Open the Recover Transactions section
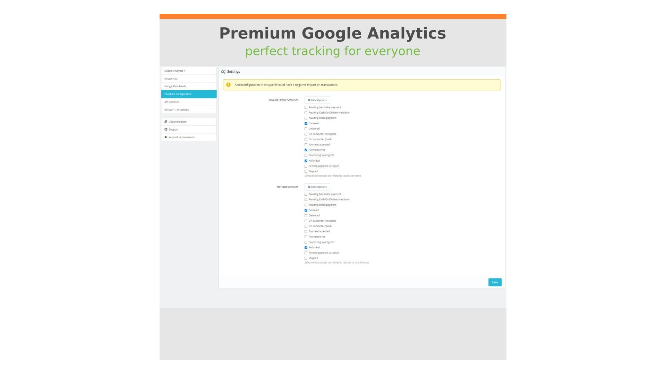The height and width of the screenshot is (374, 666). (177, 109)
